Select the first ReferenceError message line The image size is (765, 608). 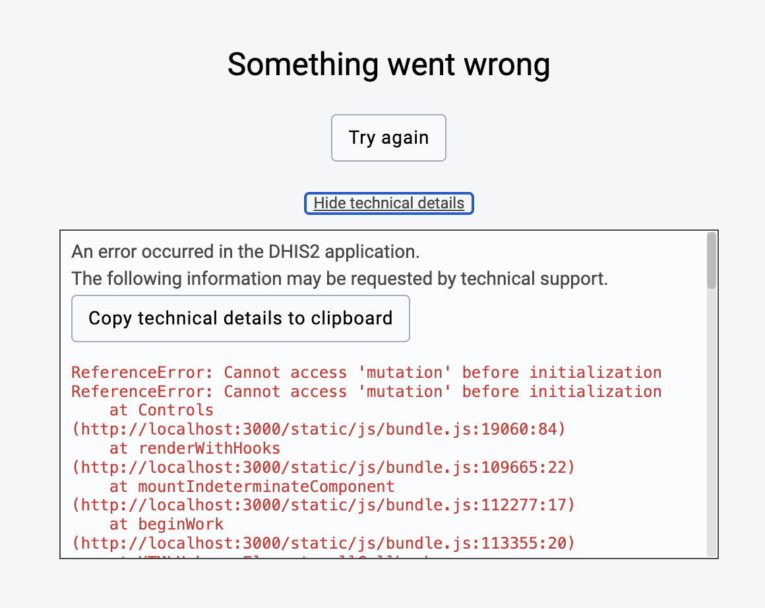[x=366, y=372]
